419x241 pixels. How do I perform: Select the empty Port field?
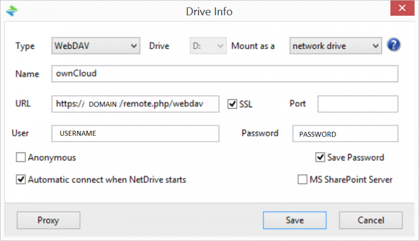(358, 104)
